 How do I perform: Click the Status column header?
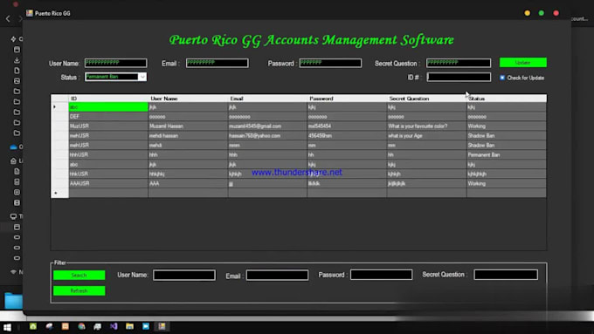[507, 99]
